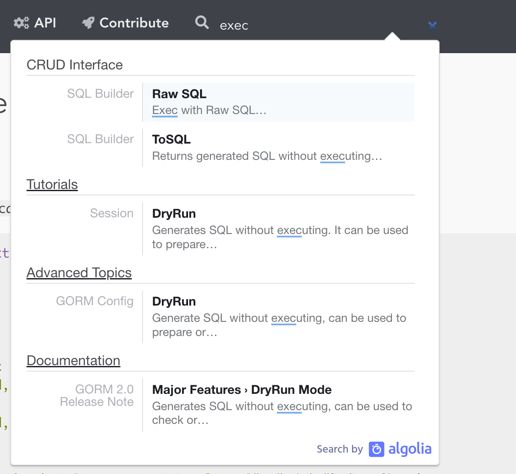Click the Documentation section heading
The image size is (516, 474).
(x=73, y=361)
